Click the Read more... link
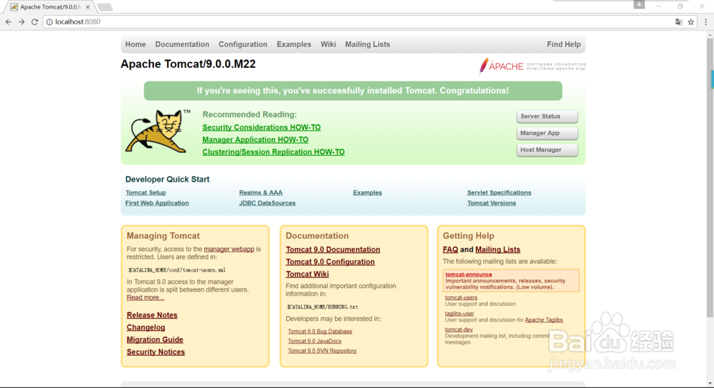This screenshot has height=388, width=714. pos(145,297)
